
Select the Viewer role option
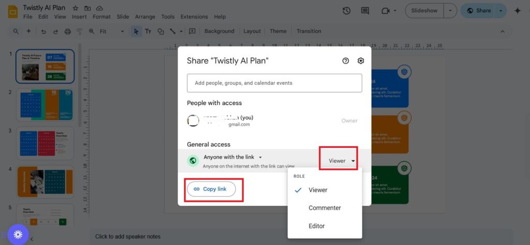325,190
